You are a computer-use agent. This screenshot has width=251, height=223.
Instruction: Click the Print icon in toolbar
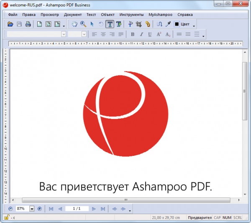point(28,24)
